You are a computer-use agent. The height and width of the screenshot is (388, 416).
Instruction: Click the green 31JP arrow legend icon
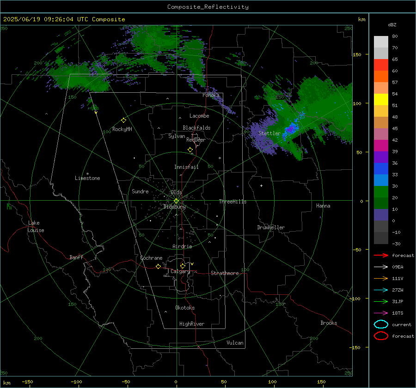click(381, 301)
